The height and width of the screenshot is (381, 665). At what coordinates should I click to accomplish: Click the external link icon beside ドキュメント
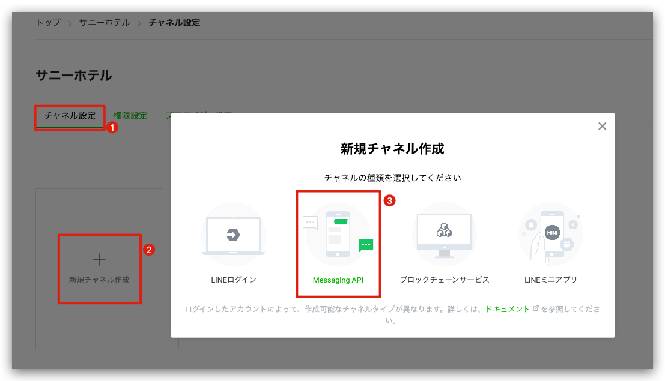(x=536, y=308)
